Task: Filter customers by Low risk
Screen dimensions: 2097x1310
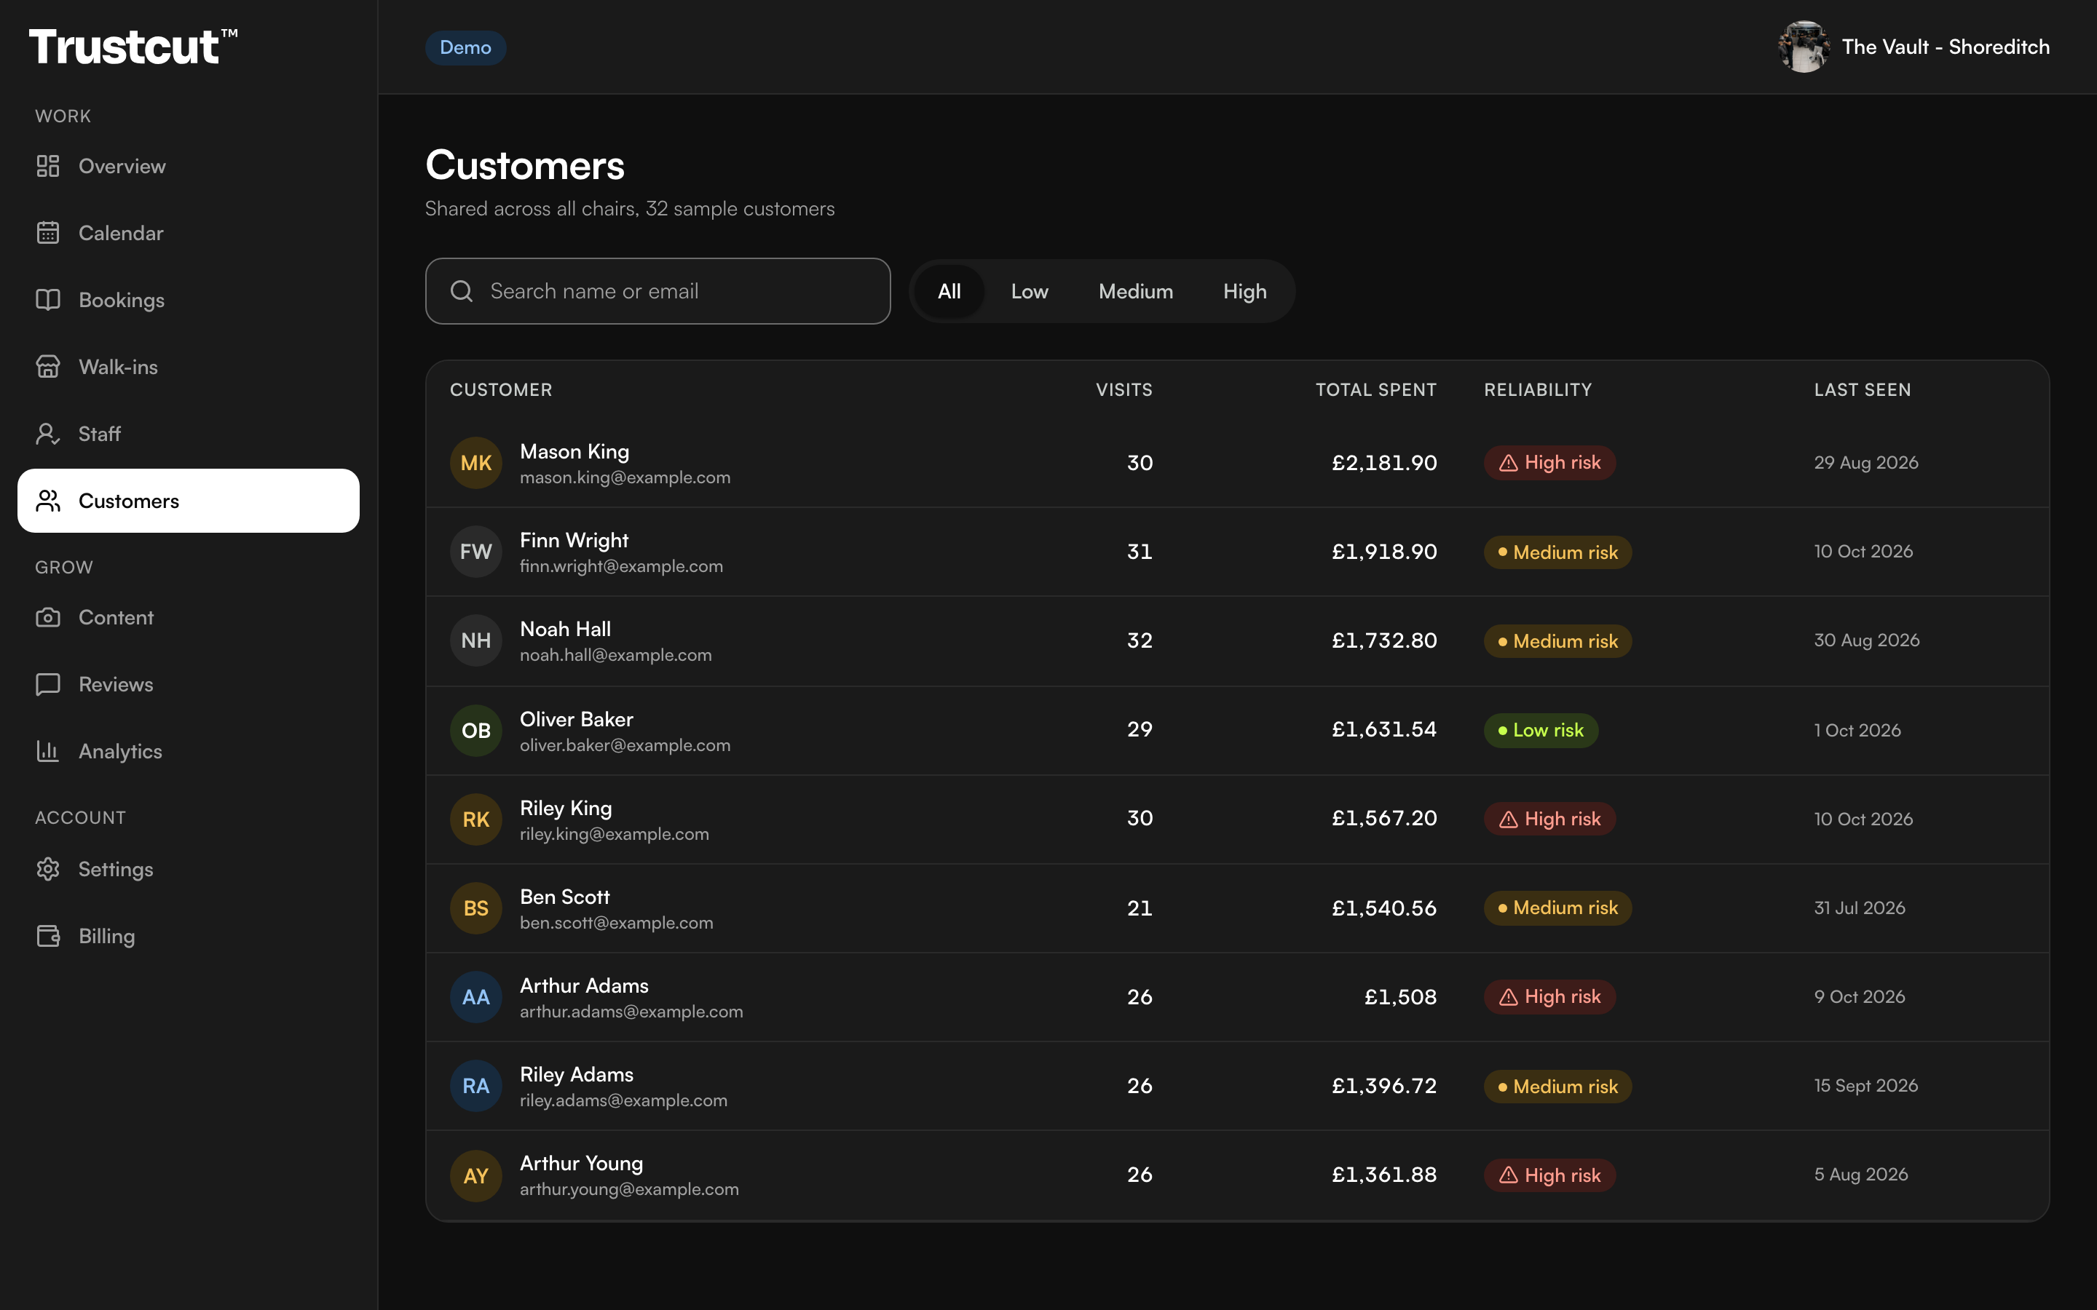Action: (x=1030, y=291)
